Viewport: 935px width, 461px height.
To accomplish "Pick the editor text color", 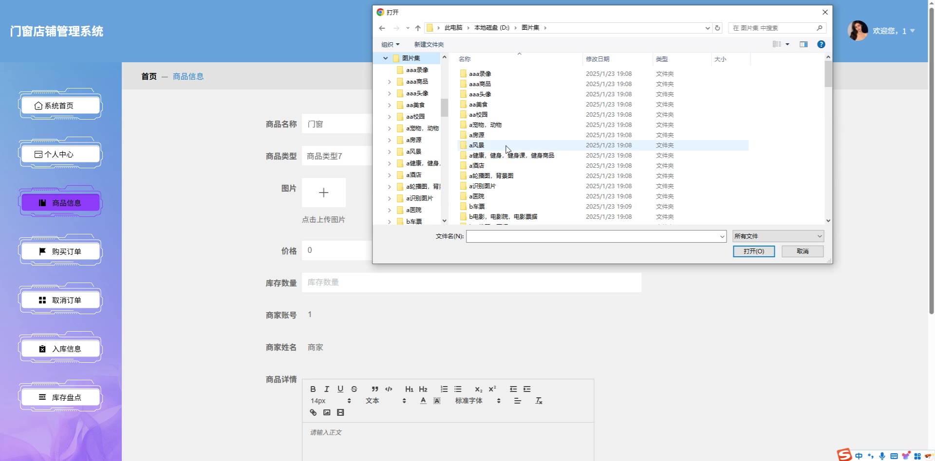I will [x=423, y=401].
